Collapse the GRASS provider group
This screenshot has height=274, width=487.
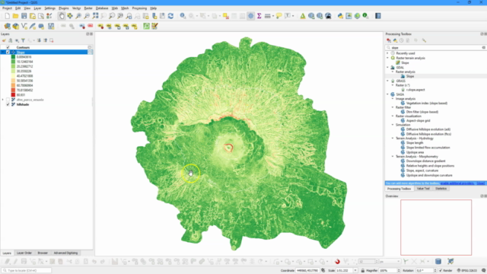(387, 81)
